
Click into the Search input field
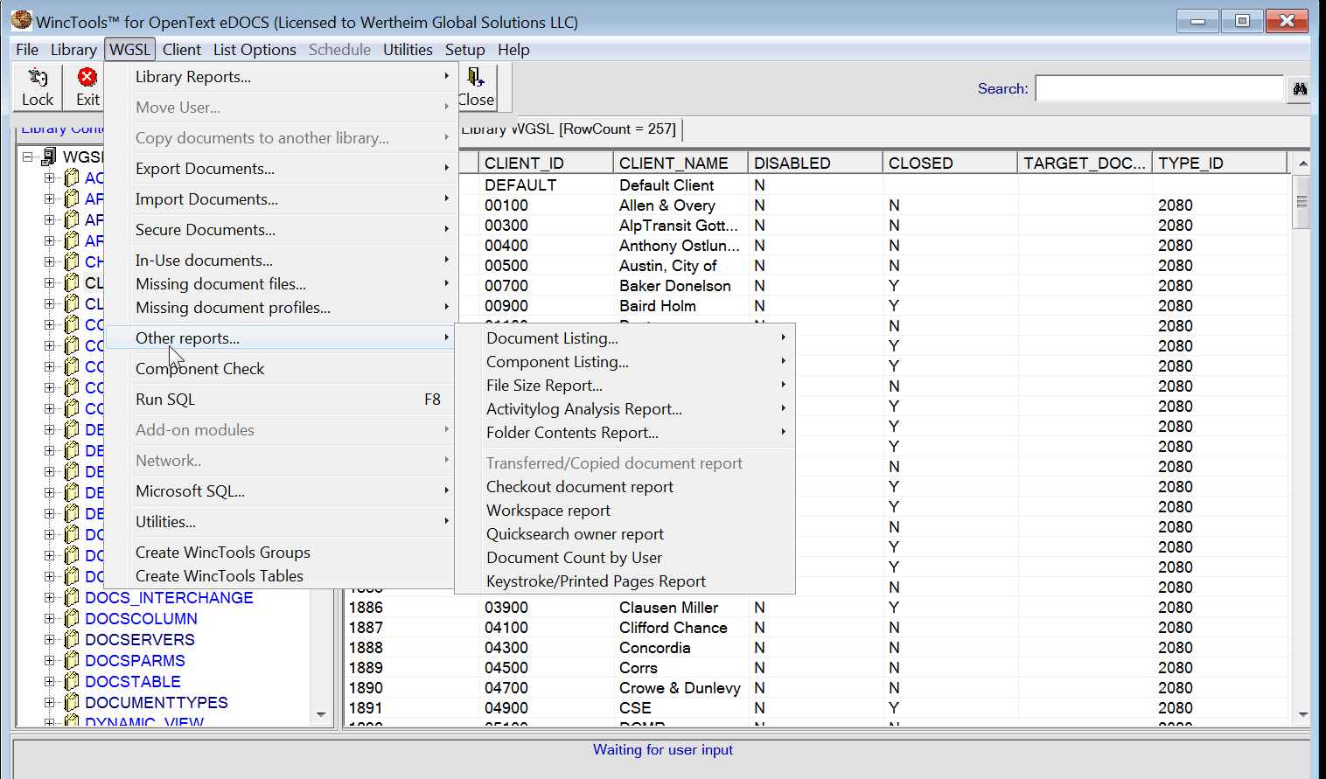pyautogui.click(x=1160, y=88)
